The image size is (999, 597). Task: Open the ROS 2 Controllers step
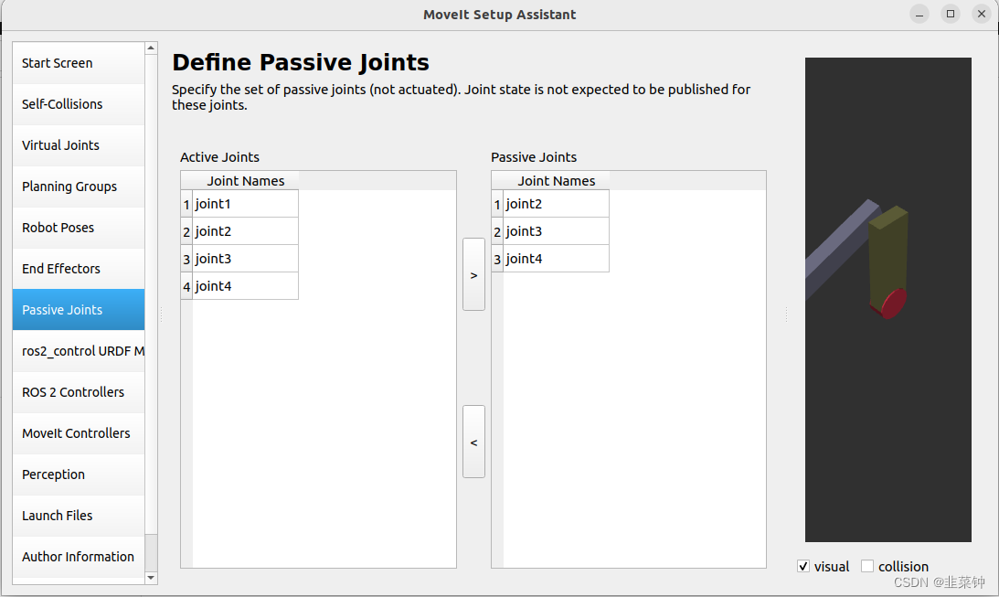tap(79, 392)
